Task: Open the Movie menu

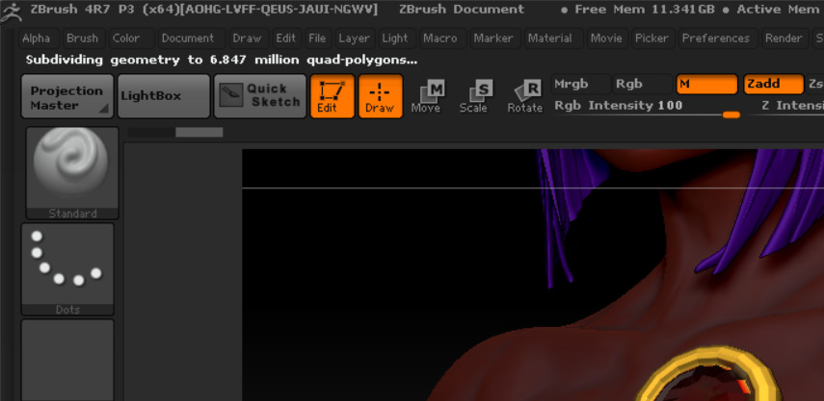Action: click(606, 38)
